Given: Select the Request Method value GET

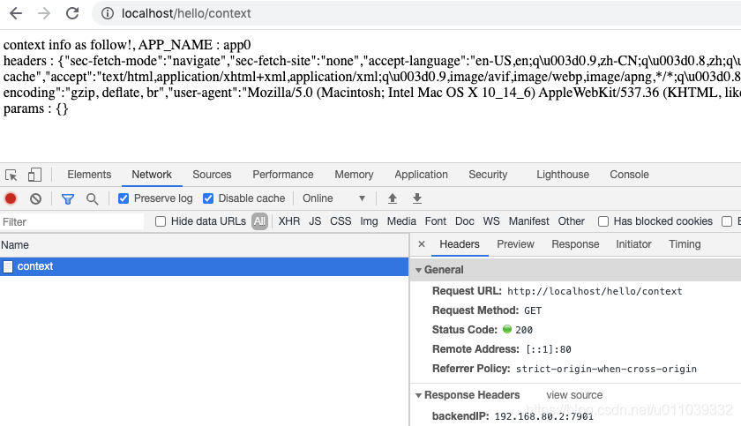Looking at the screenshot, I should coord(533,310).
